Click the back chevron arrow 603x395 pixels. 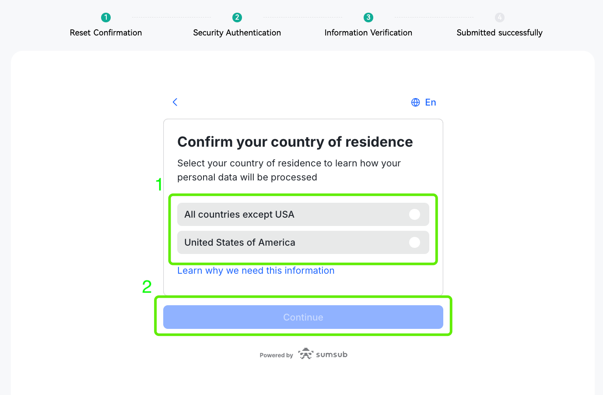(175, 102)
